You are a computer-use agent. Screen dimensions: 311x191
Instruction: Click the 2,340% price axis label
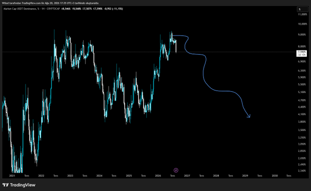302,171
